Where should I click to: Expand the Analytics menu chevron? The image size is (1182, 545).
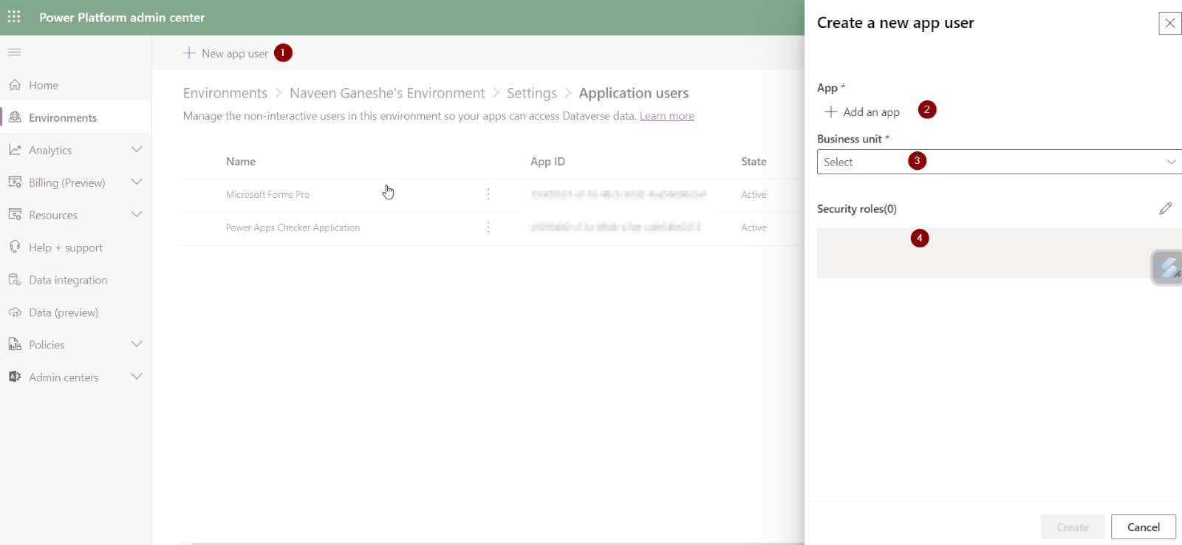point(137,149)
